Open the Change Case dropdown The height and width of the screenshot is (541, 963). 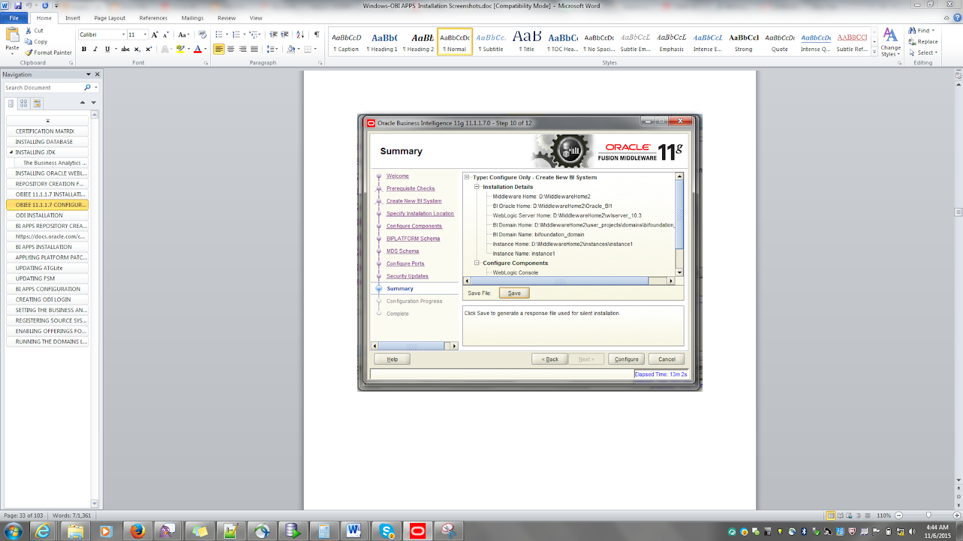click(x=184, y=35)
